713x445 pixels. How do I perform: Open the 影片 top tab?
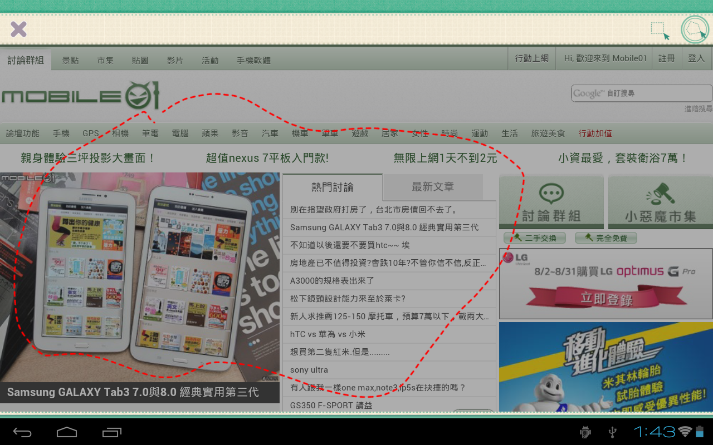pos(175,60)
